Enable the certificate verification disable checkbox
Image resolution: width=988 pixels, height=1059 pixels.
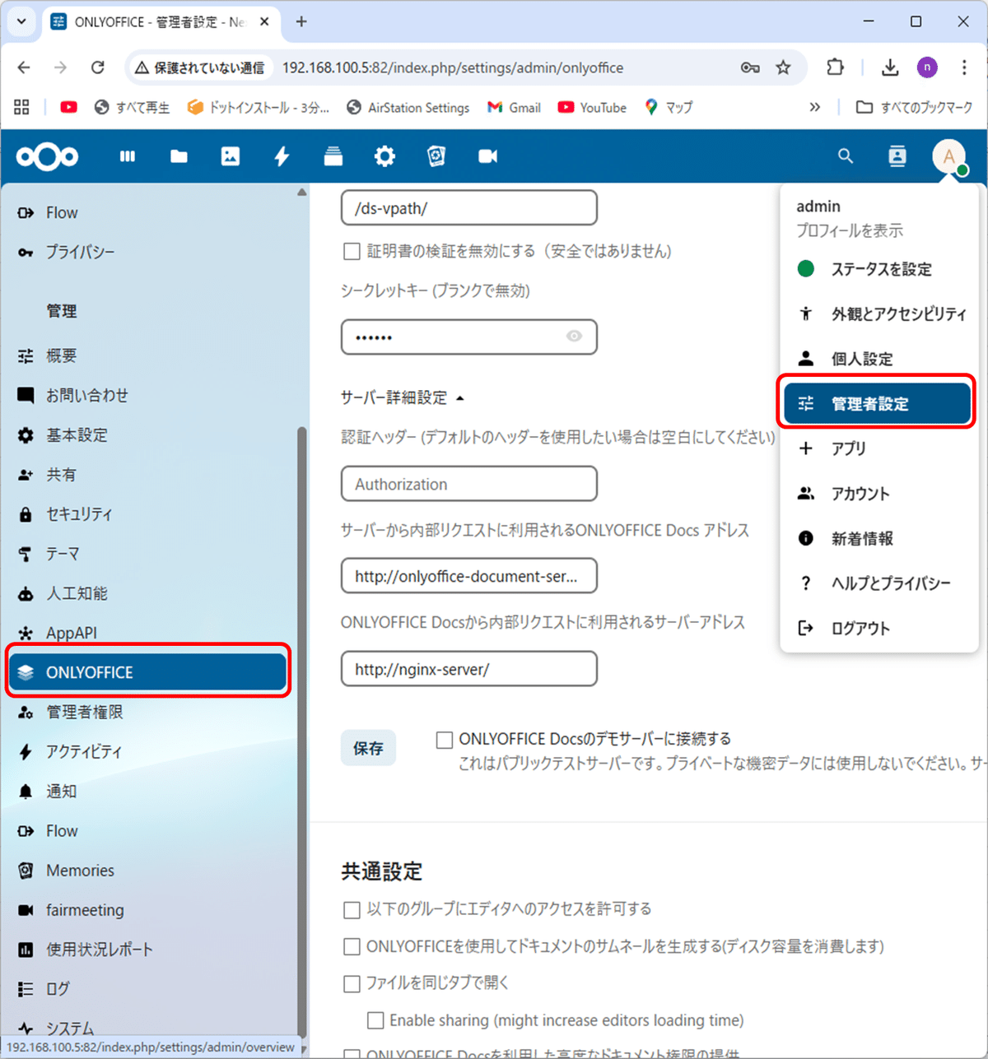coord(352,251)
